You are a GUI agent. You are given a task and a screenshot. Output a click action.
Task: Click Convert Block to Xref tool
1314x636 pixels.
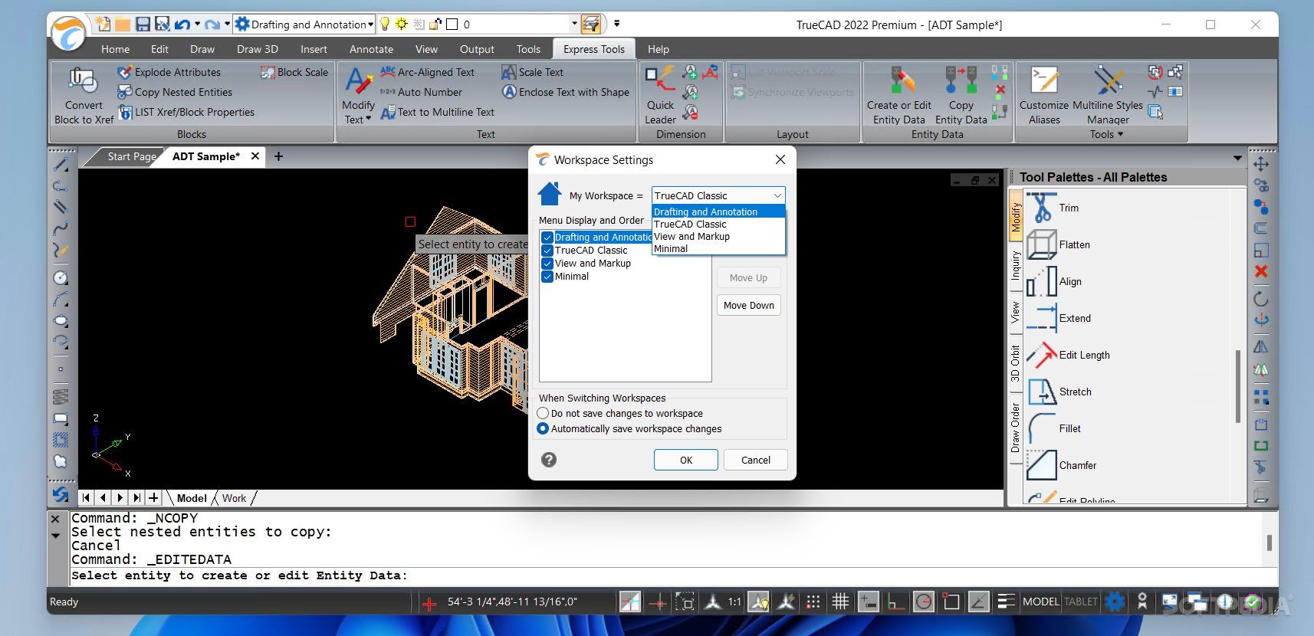tap(84, 96)
